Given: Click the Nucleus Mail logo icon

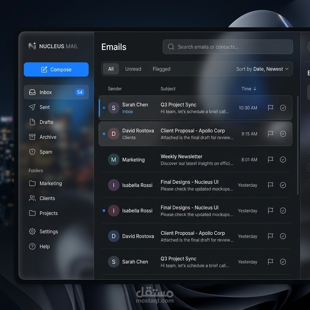Looking at the screenshot, I should [x=32, y=46].
